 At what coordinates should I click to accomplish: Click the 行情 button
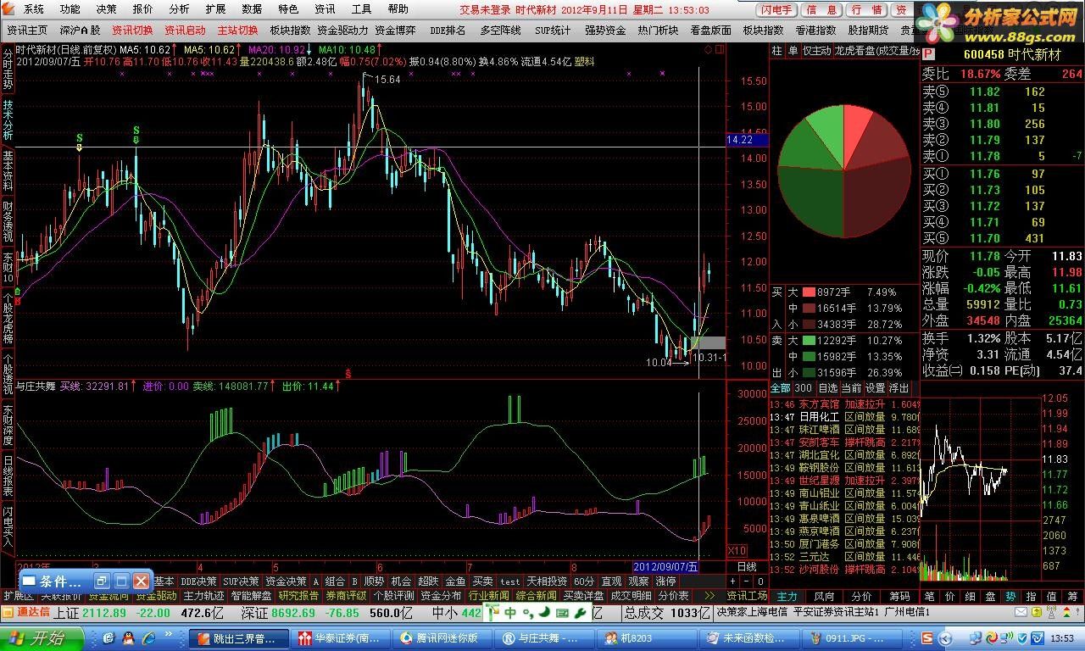866,10
